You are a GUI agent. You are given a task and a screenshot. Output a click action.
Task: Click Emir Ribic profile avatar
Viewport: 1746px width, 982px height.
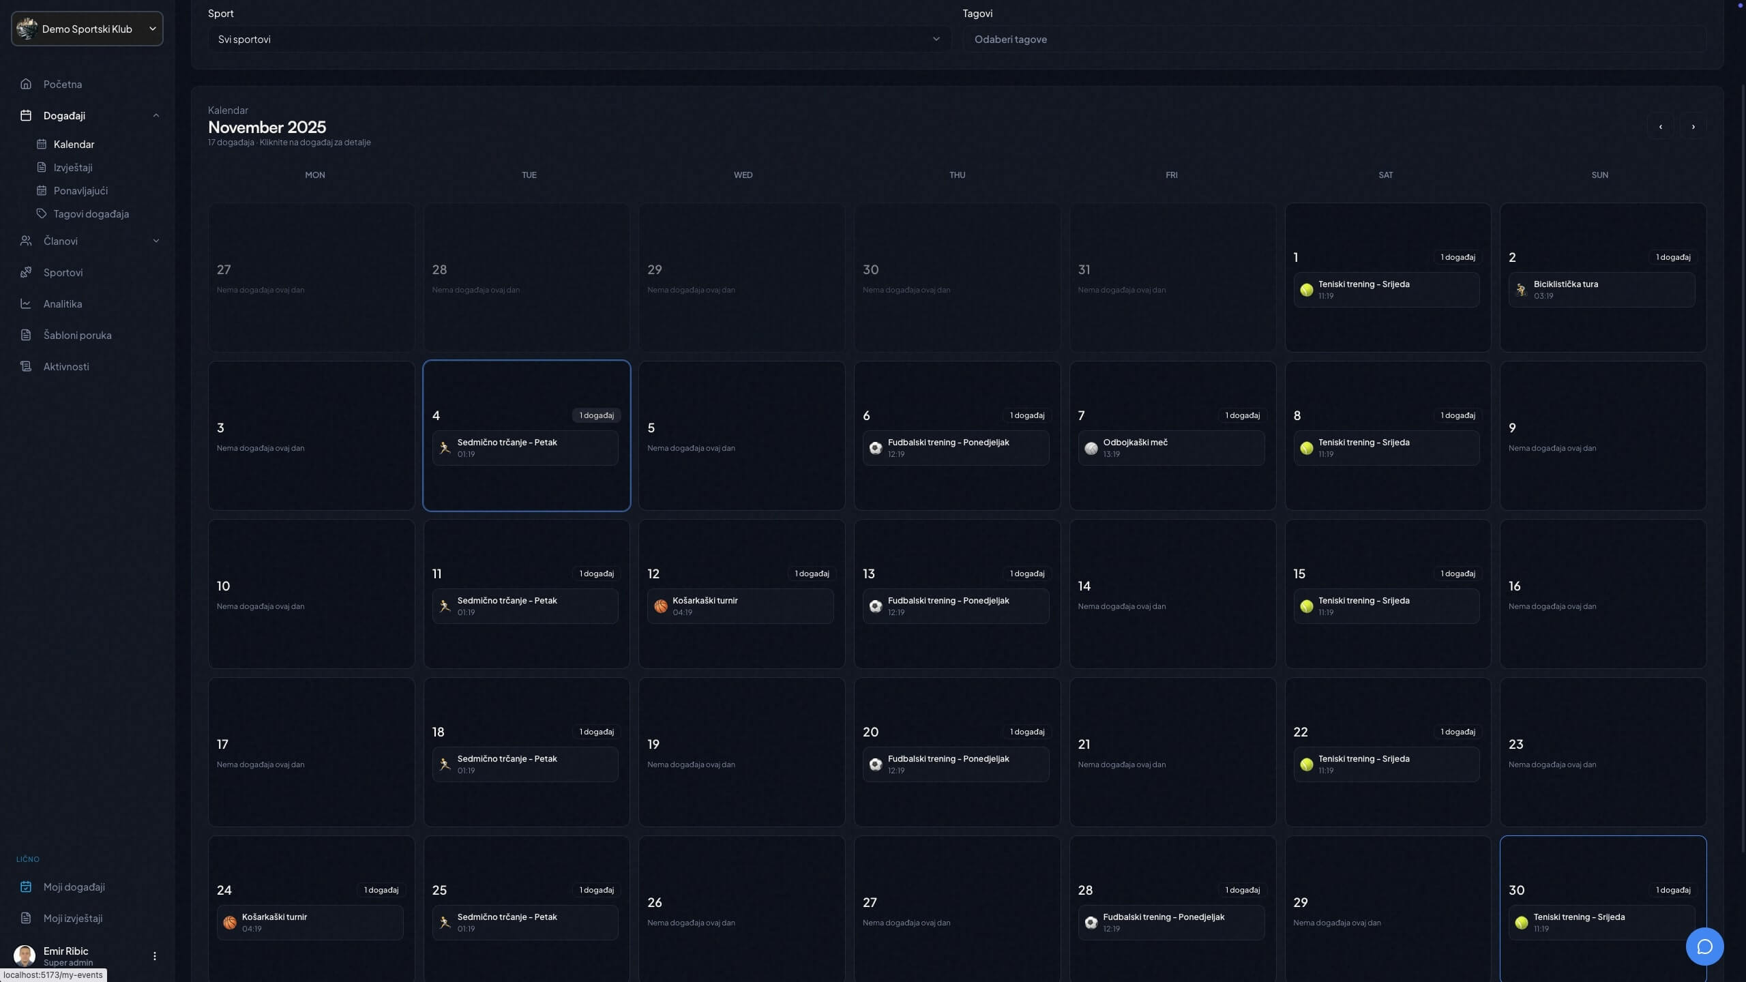click(x=25, y=955)
